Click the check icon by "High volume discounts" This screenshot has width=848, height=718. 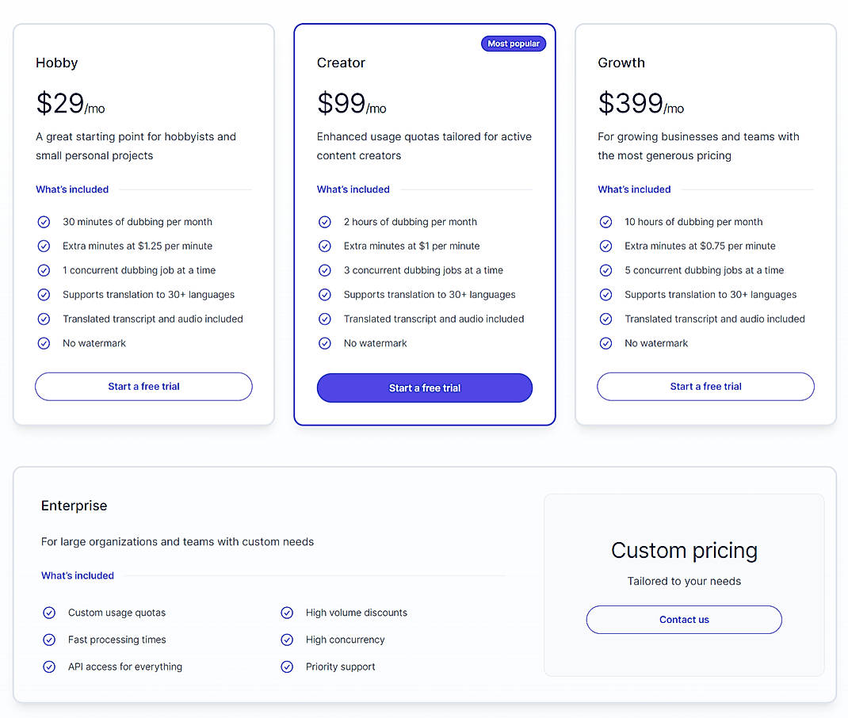(287, 613)
